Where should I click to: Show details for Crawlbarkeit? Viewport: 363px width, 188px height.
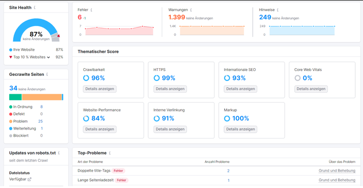pyautogui.click(x=100, y=89)
